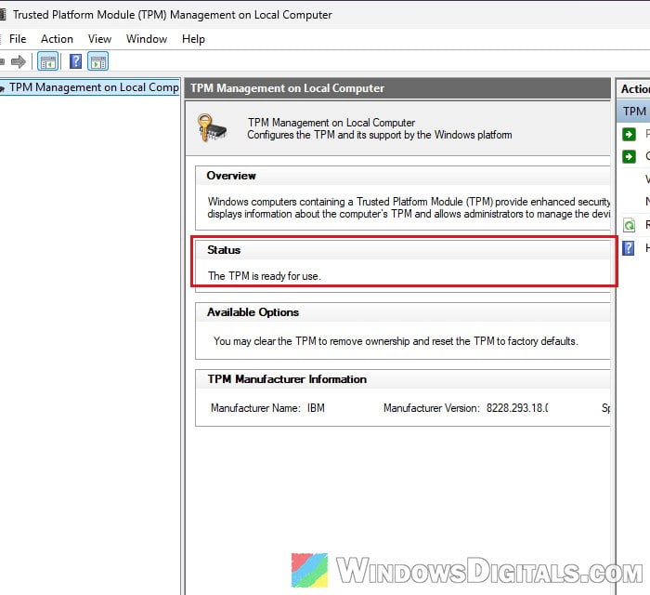The height and width of the screenshot is (595, 650).
Task: Open the Action menu
Action: coord(57,39)
